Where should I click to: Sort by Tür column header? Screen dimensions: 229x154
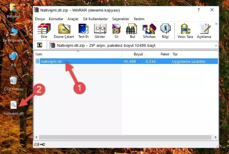(x=194, y=54)
